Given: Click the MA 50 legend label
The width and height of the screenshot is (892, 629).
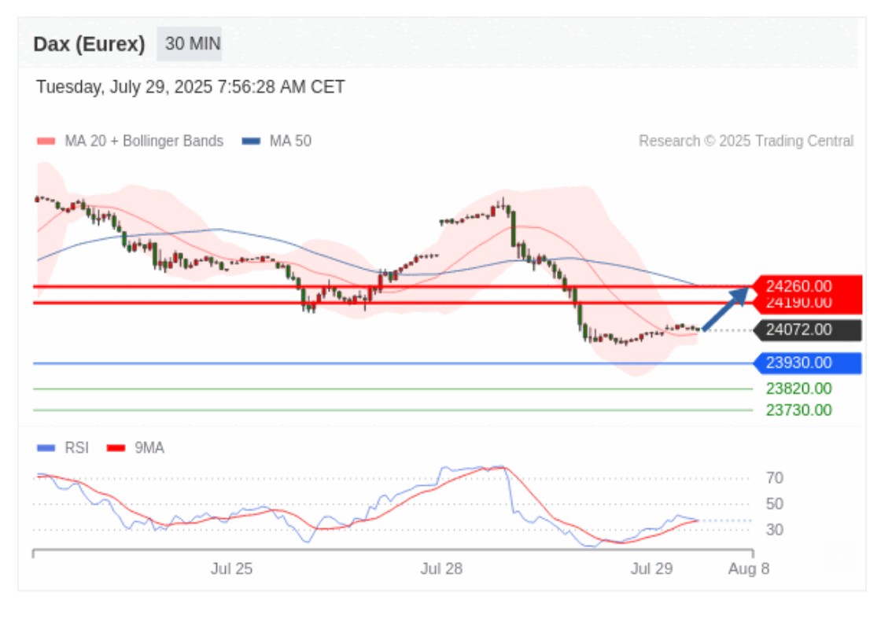Looking at the screenshot, I should pos(290,141).
